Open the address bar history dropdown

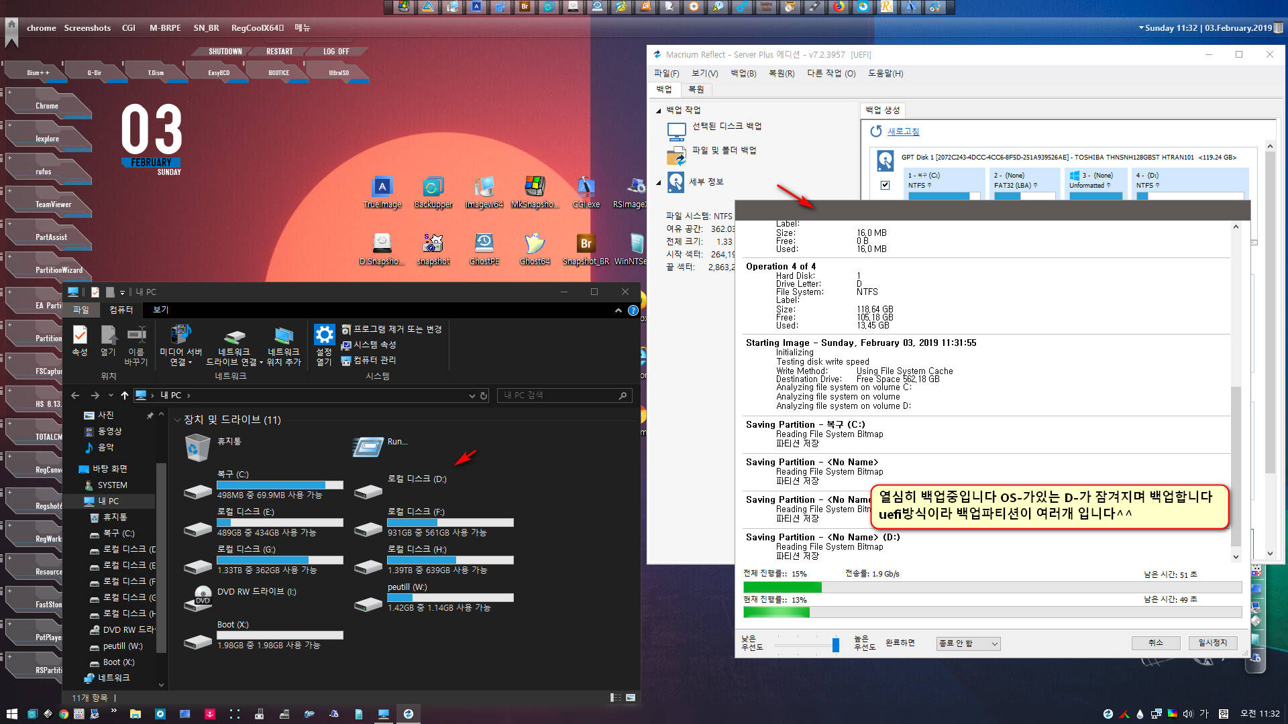472,396
